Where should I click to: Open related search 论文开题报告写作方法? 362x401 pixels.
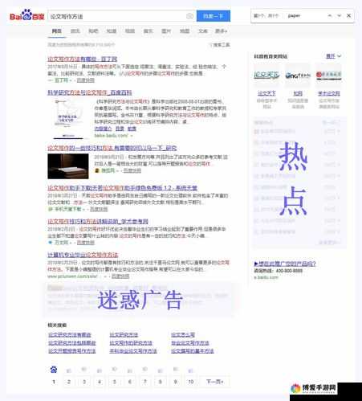coord(72,351)
